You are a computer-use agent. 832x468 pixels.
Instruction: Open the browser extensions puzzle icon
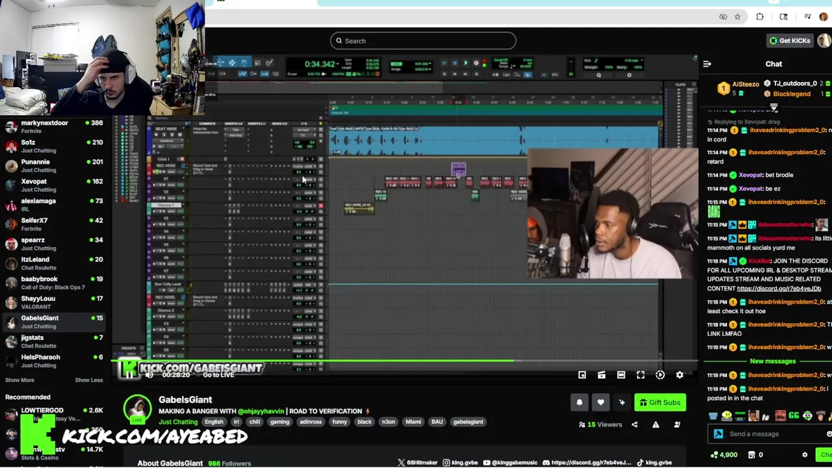point(760,17)
